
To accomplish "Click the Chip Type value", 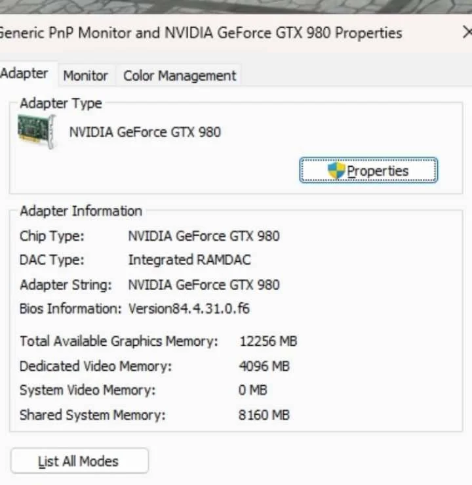I will click(x=204, y=236).
